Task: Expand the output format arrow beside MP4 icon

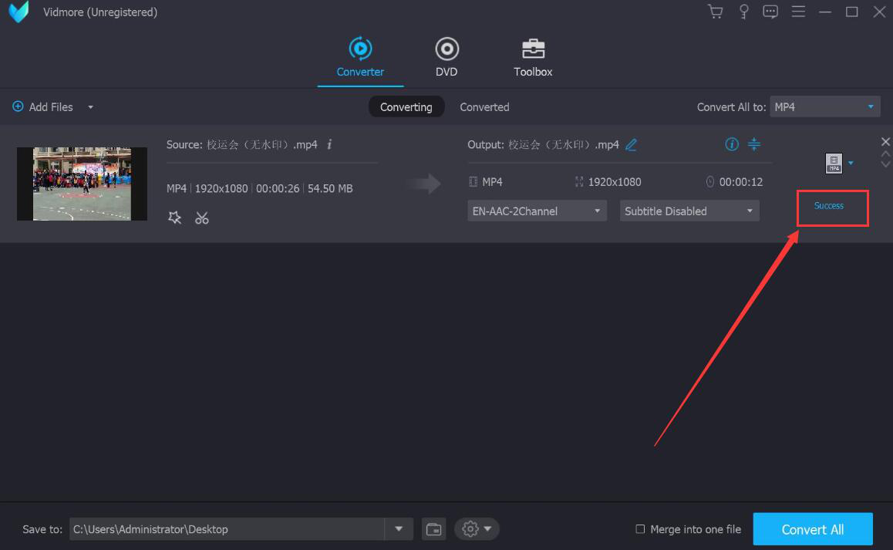Action: (851, 164)
